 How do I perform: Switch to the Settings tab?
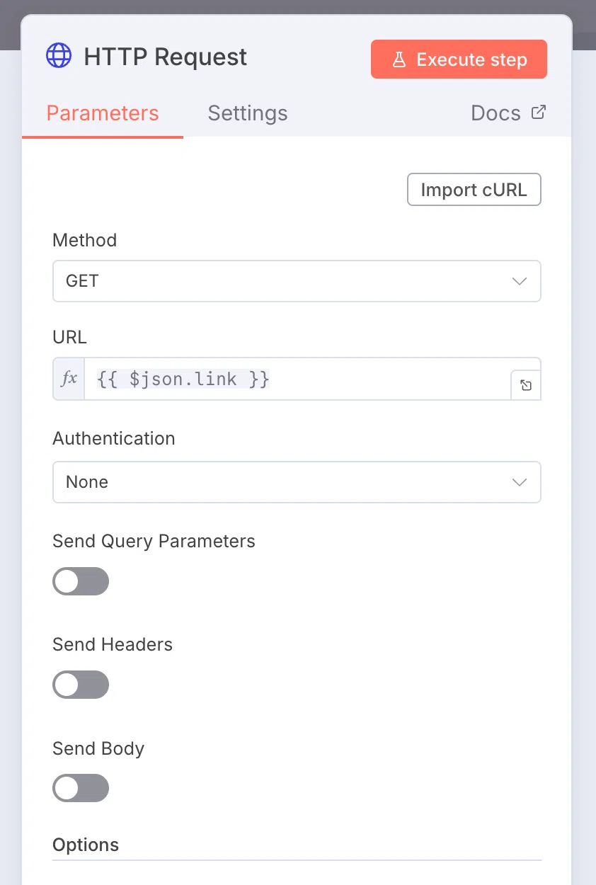(x=248, y=113)
